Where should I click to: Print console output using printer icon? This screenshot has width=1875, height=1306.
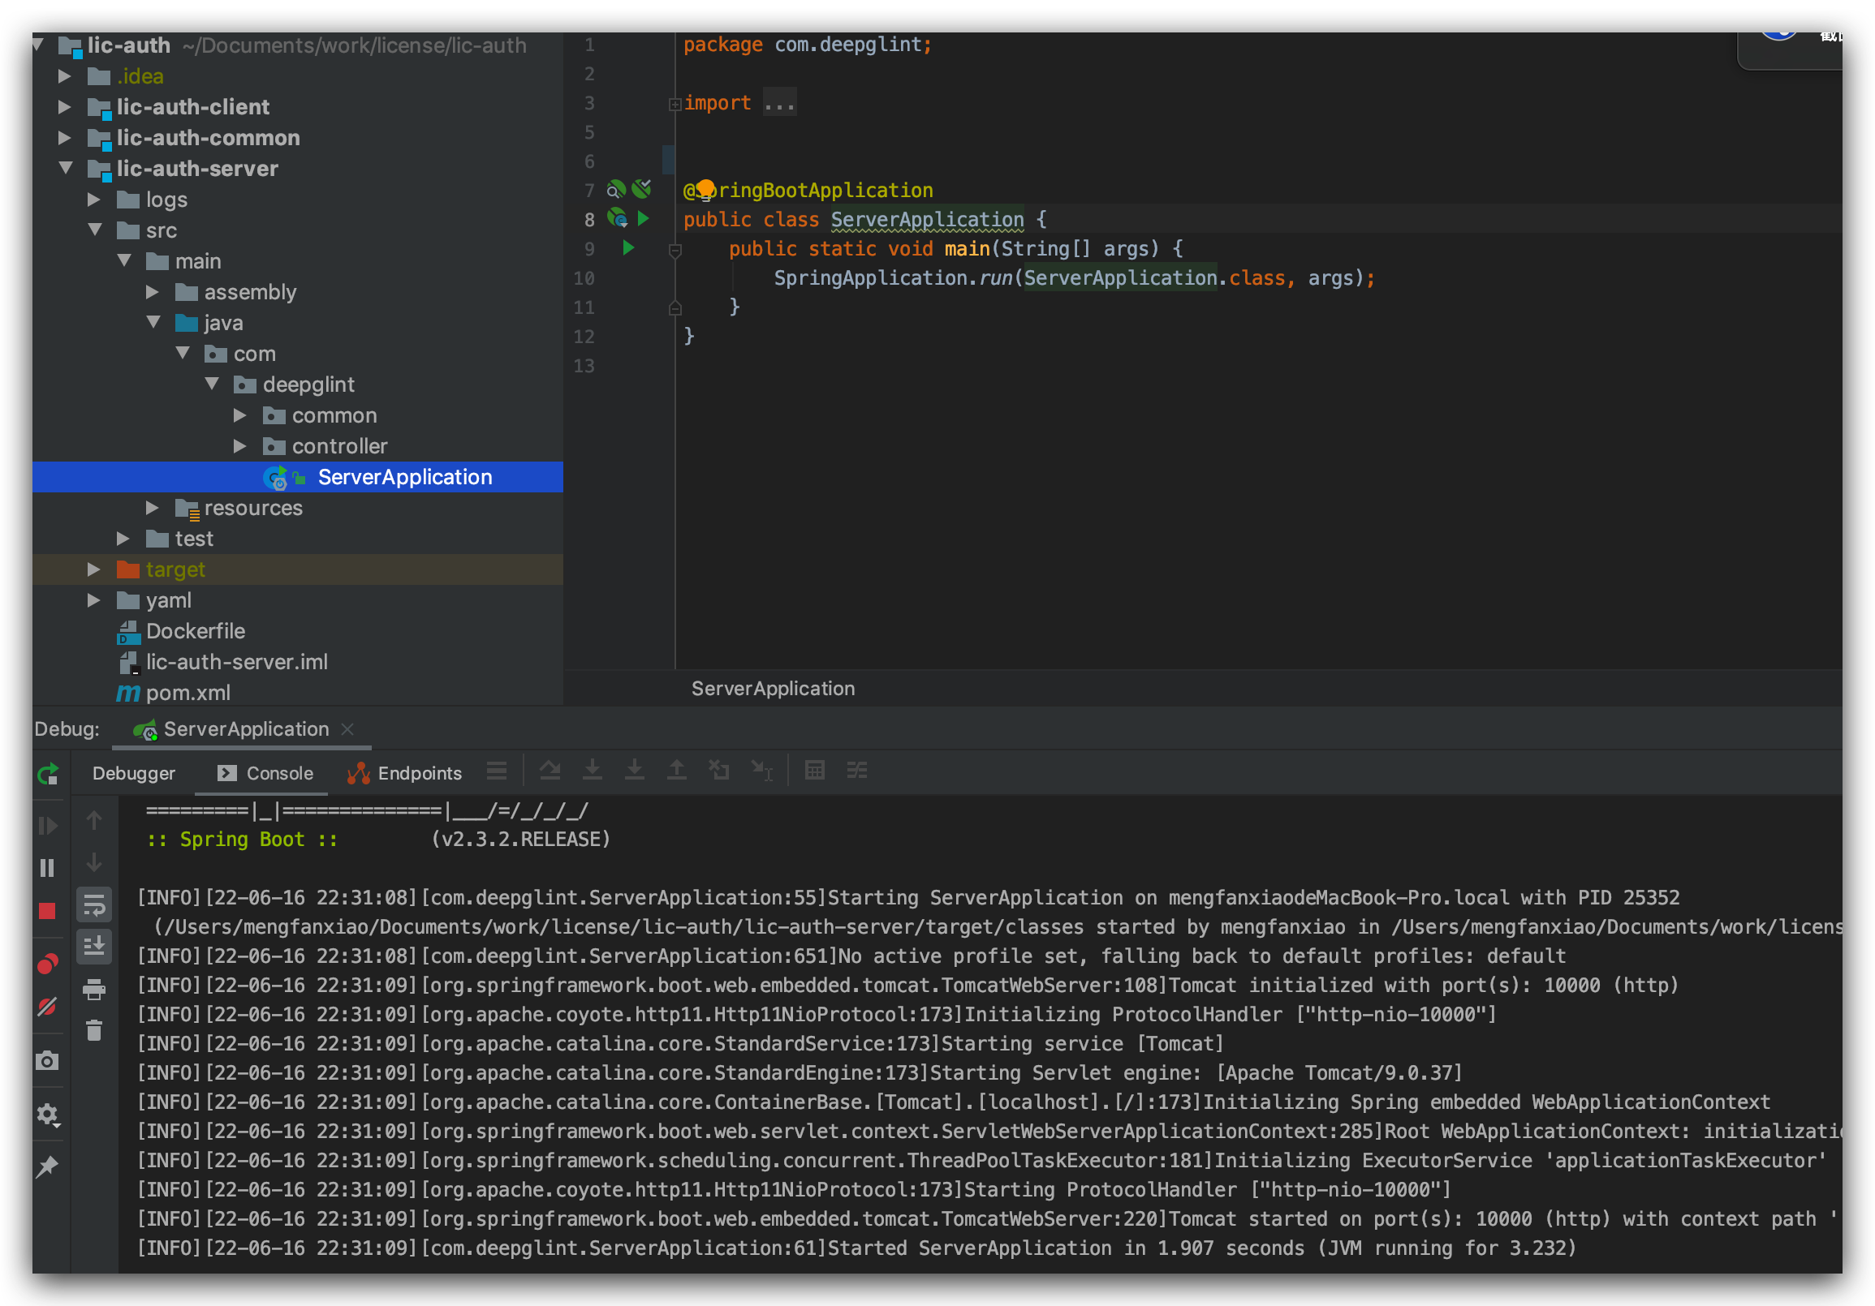[94, 990]
